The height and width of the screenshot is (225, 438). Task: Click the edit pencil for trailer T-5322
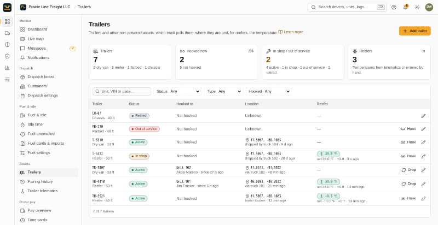point(423,156)
